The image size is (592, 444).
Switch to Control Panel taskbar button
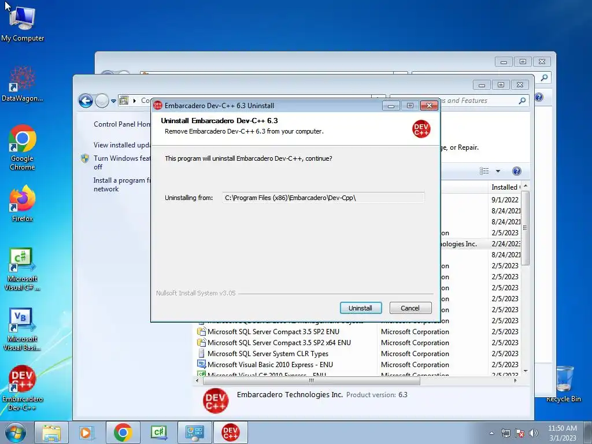click(x=194, y=432)
